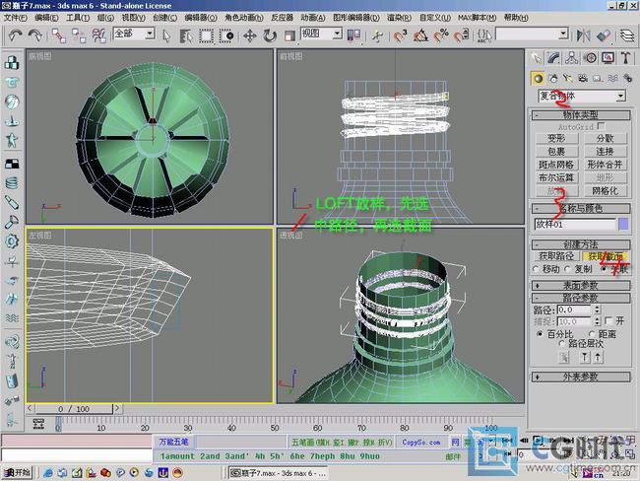Click the 获取路径 button
This screenshot has height=481, width=640.
[x=556, y=256]
